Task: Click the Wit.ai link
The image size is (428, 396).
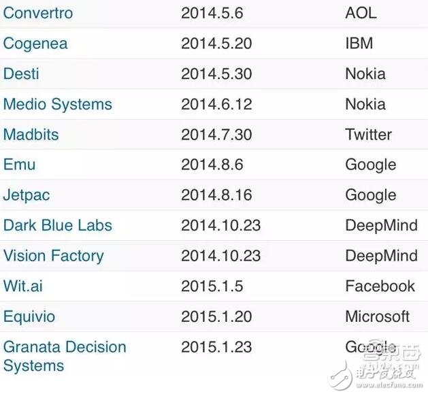Action: (23, 286)
